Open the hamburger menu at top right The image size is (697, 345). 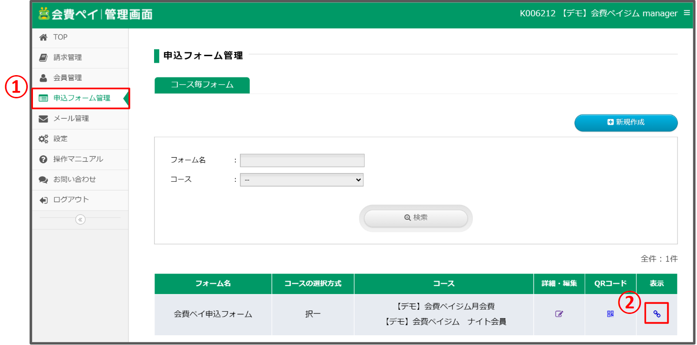coord(687,13)
